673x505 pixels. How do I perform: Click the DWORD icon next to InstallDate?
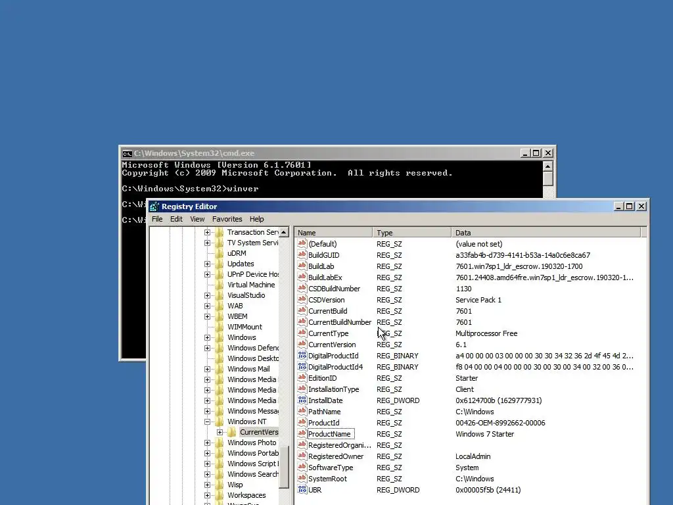(x=302, y=400)
